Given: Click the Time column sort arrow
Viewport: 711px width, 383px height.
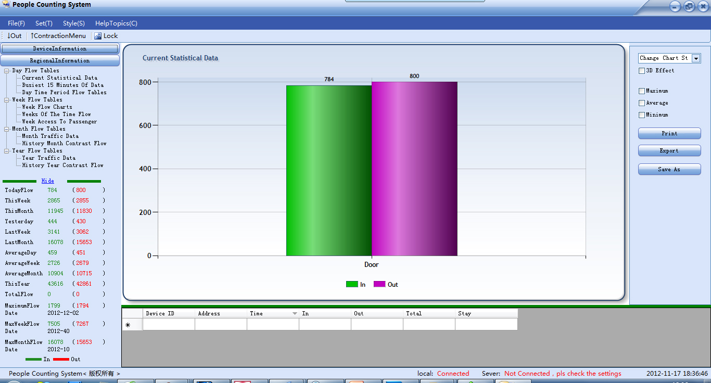Looking at the screenshot, I should point(295,314).
